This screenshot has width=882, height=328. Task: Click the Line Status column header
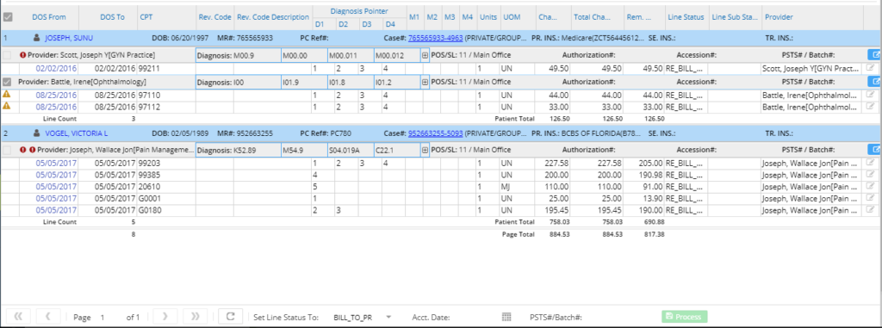click(686, 17)
